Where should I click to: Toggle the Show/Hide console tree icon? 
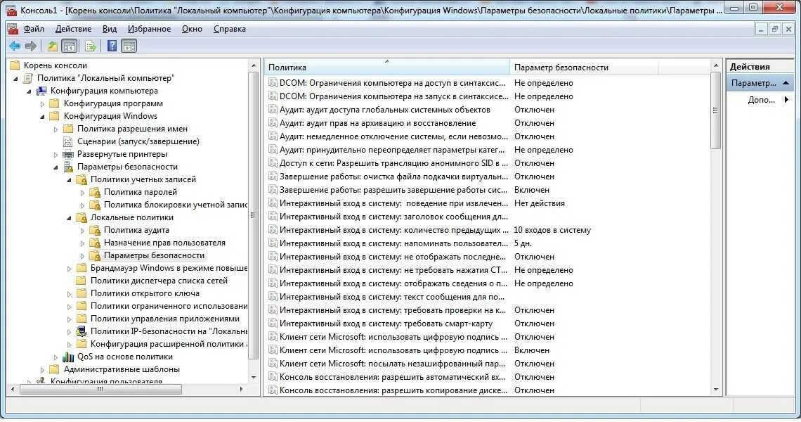point(69,46)
